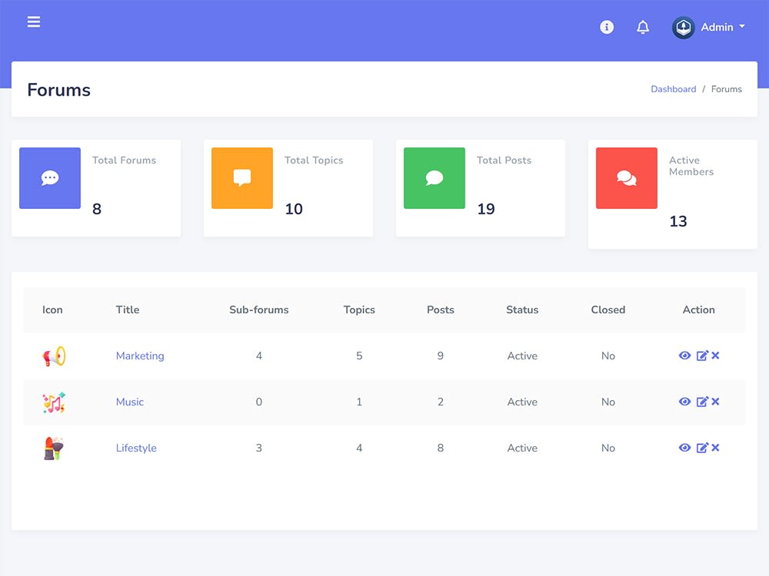Click the Active Members red chat icon
Screen dimensions: 769x576
pos(627,178)
